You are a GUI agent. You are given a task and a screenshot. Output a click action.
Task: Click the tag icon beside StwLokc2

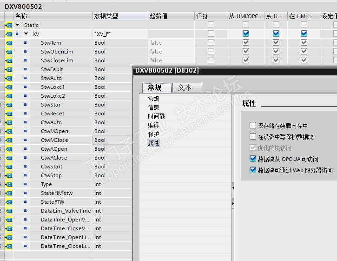click(x=9, y=96)
